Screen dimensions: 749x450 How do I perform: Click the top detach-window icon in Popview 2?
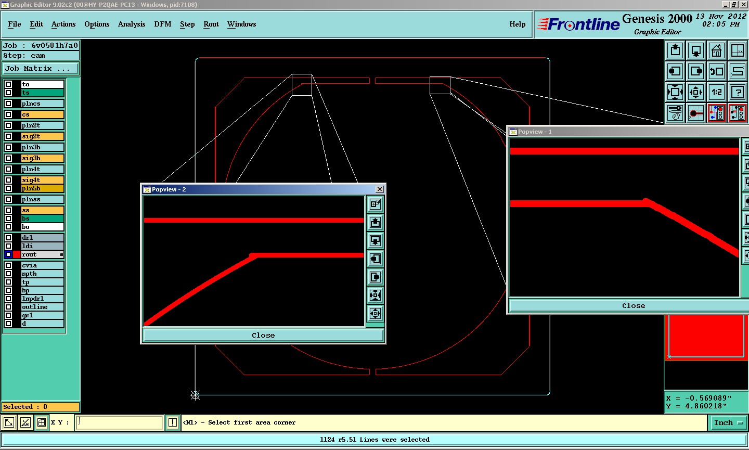pos(375,204)
